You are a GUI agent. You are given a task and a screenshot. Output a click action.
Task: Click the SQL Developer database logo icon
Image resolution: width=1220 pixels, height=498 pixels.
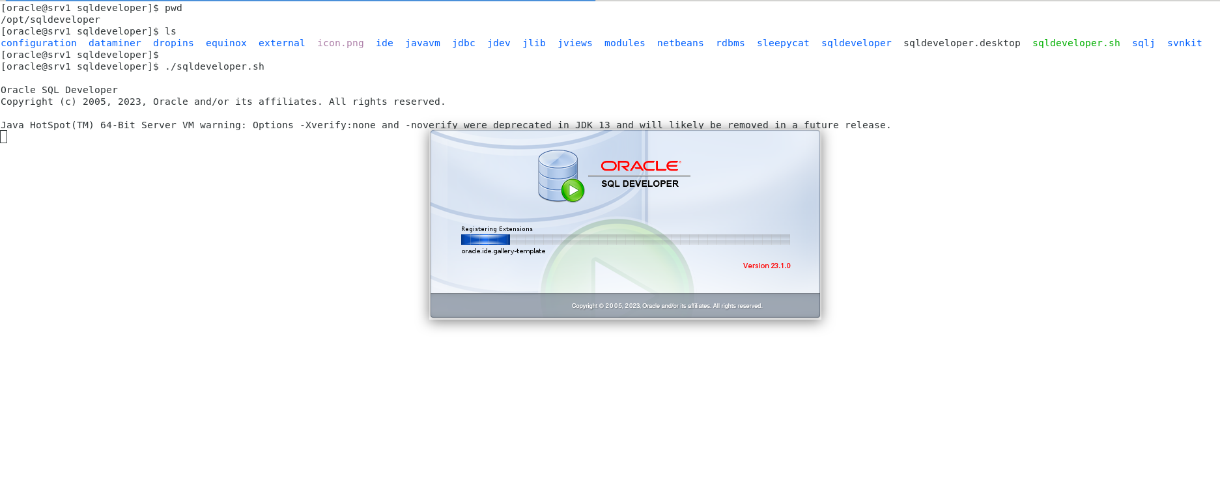pos(561,176)
